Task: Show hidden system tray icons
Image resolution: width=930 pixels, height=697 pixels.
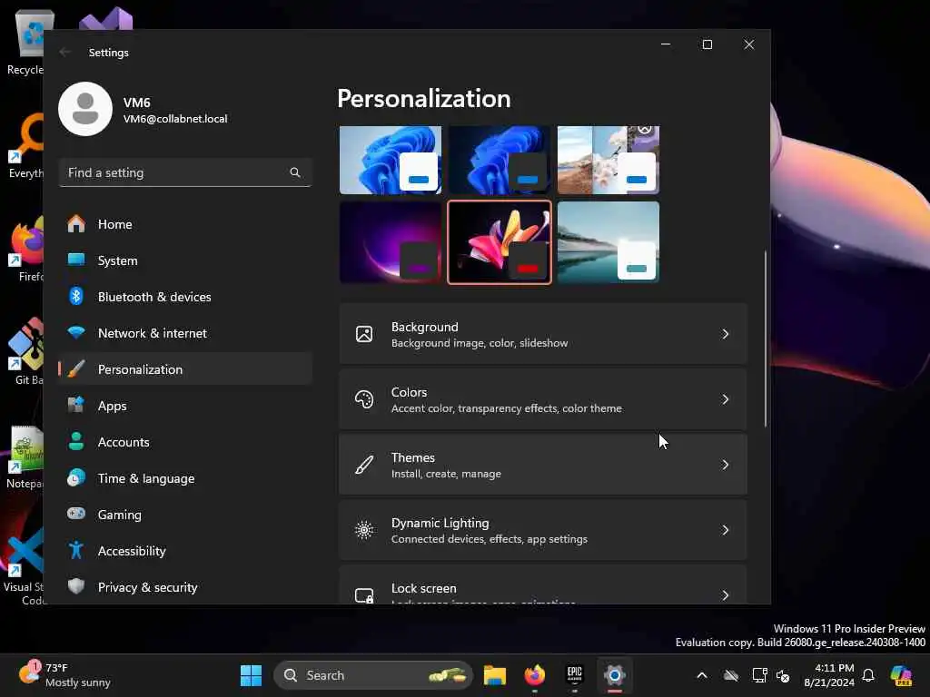Action: (702, 675)
